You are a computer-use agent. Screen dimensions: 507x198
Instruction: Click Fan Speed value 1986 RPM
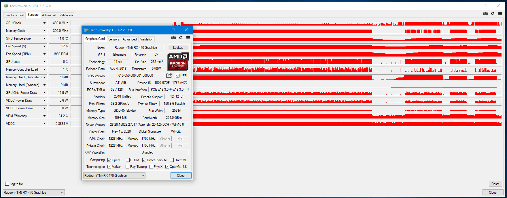click(59, 54)
